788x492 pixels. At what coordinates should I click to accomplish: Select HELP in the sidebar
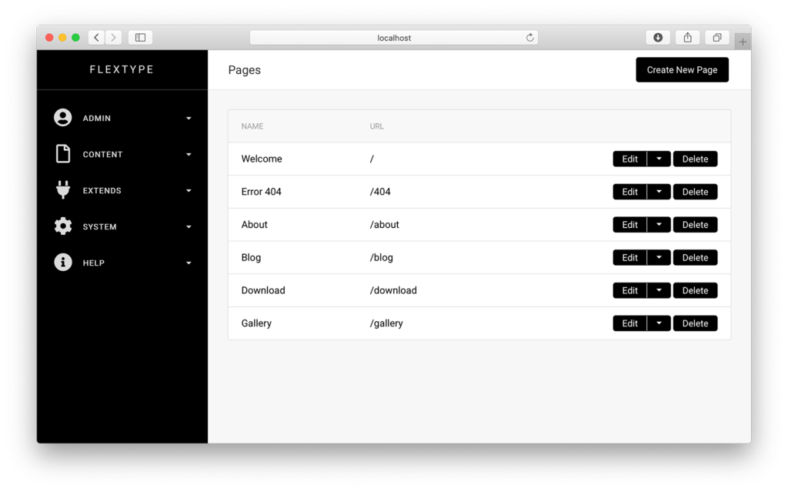(93, 263)
